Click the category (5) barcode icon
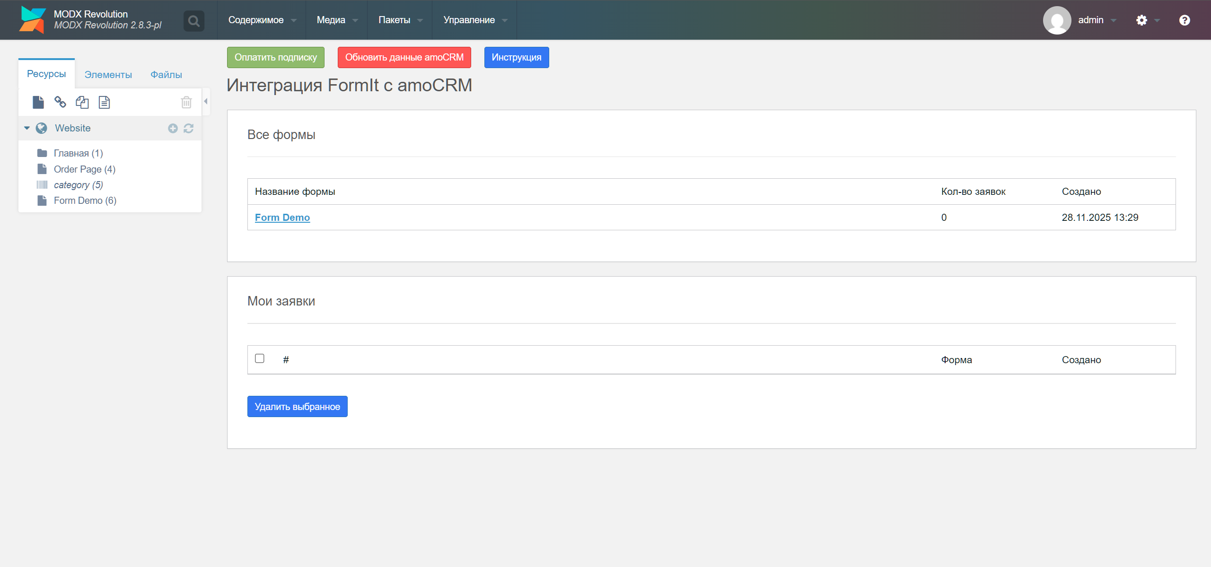The width and height of the screenshot is (1211, 567). coord(42,185)
